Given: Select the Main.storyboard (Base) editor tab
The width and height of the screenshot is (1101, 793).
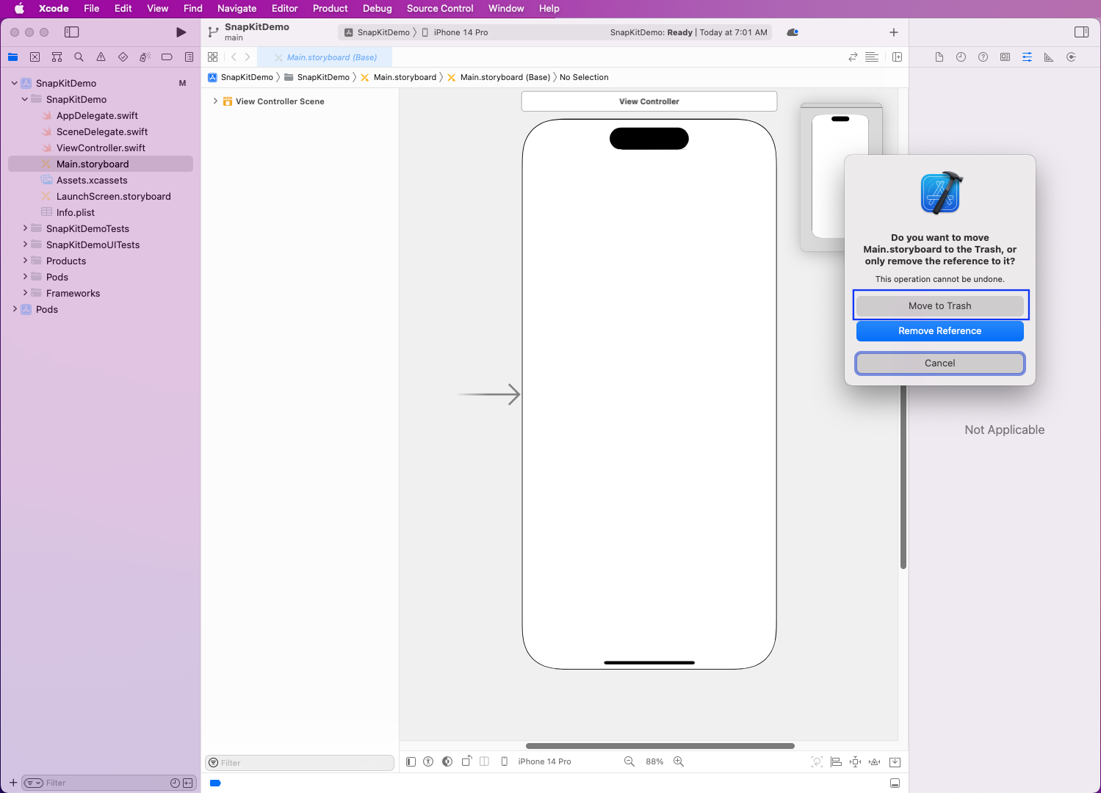Looking at the screenshot, I should (x=324, y=57).
